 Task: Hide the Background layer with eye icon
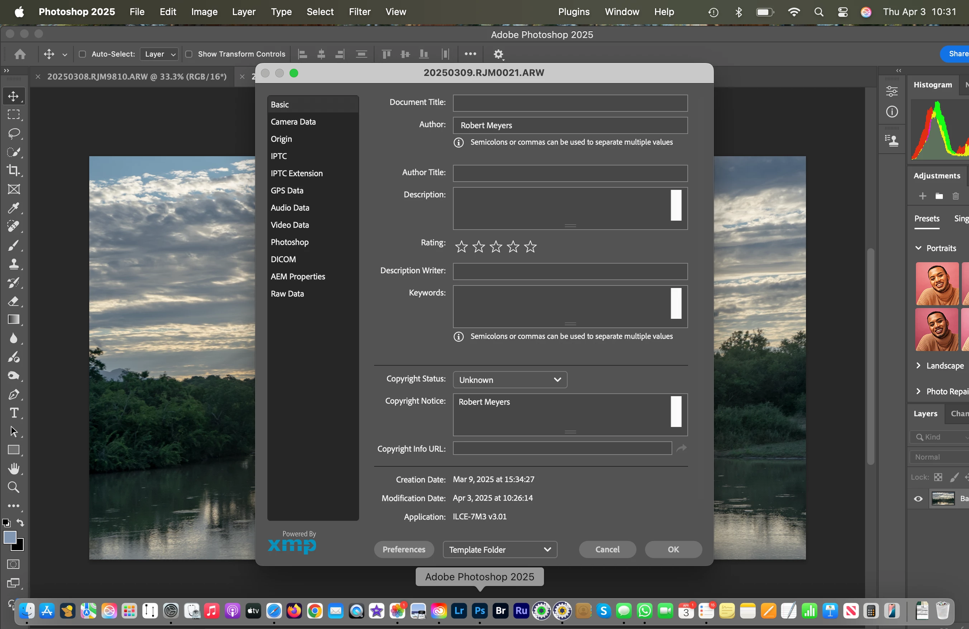coord(918,499)
